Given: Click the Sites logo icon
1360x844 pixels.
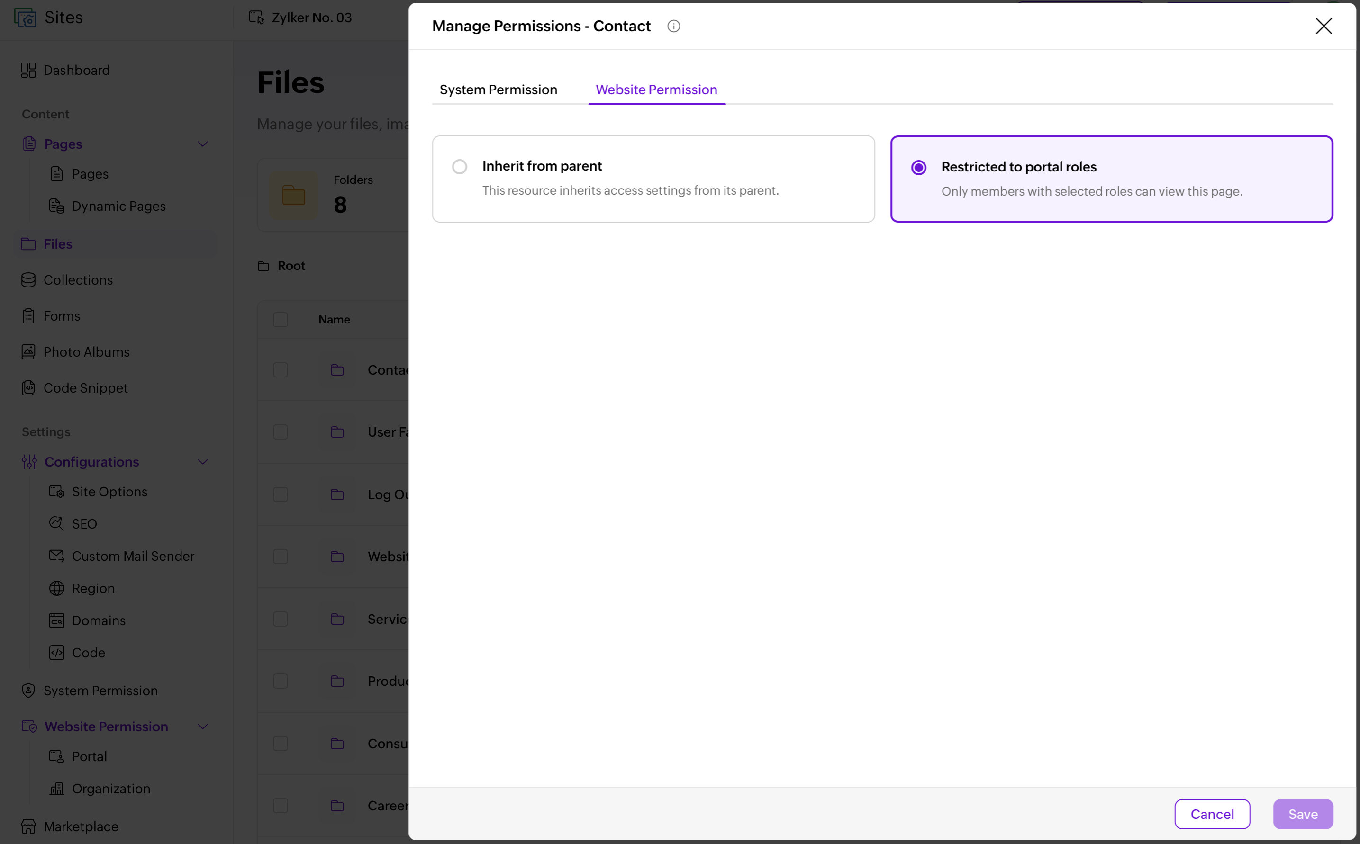Looking at the screenshot, I should 25,18.
